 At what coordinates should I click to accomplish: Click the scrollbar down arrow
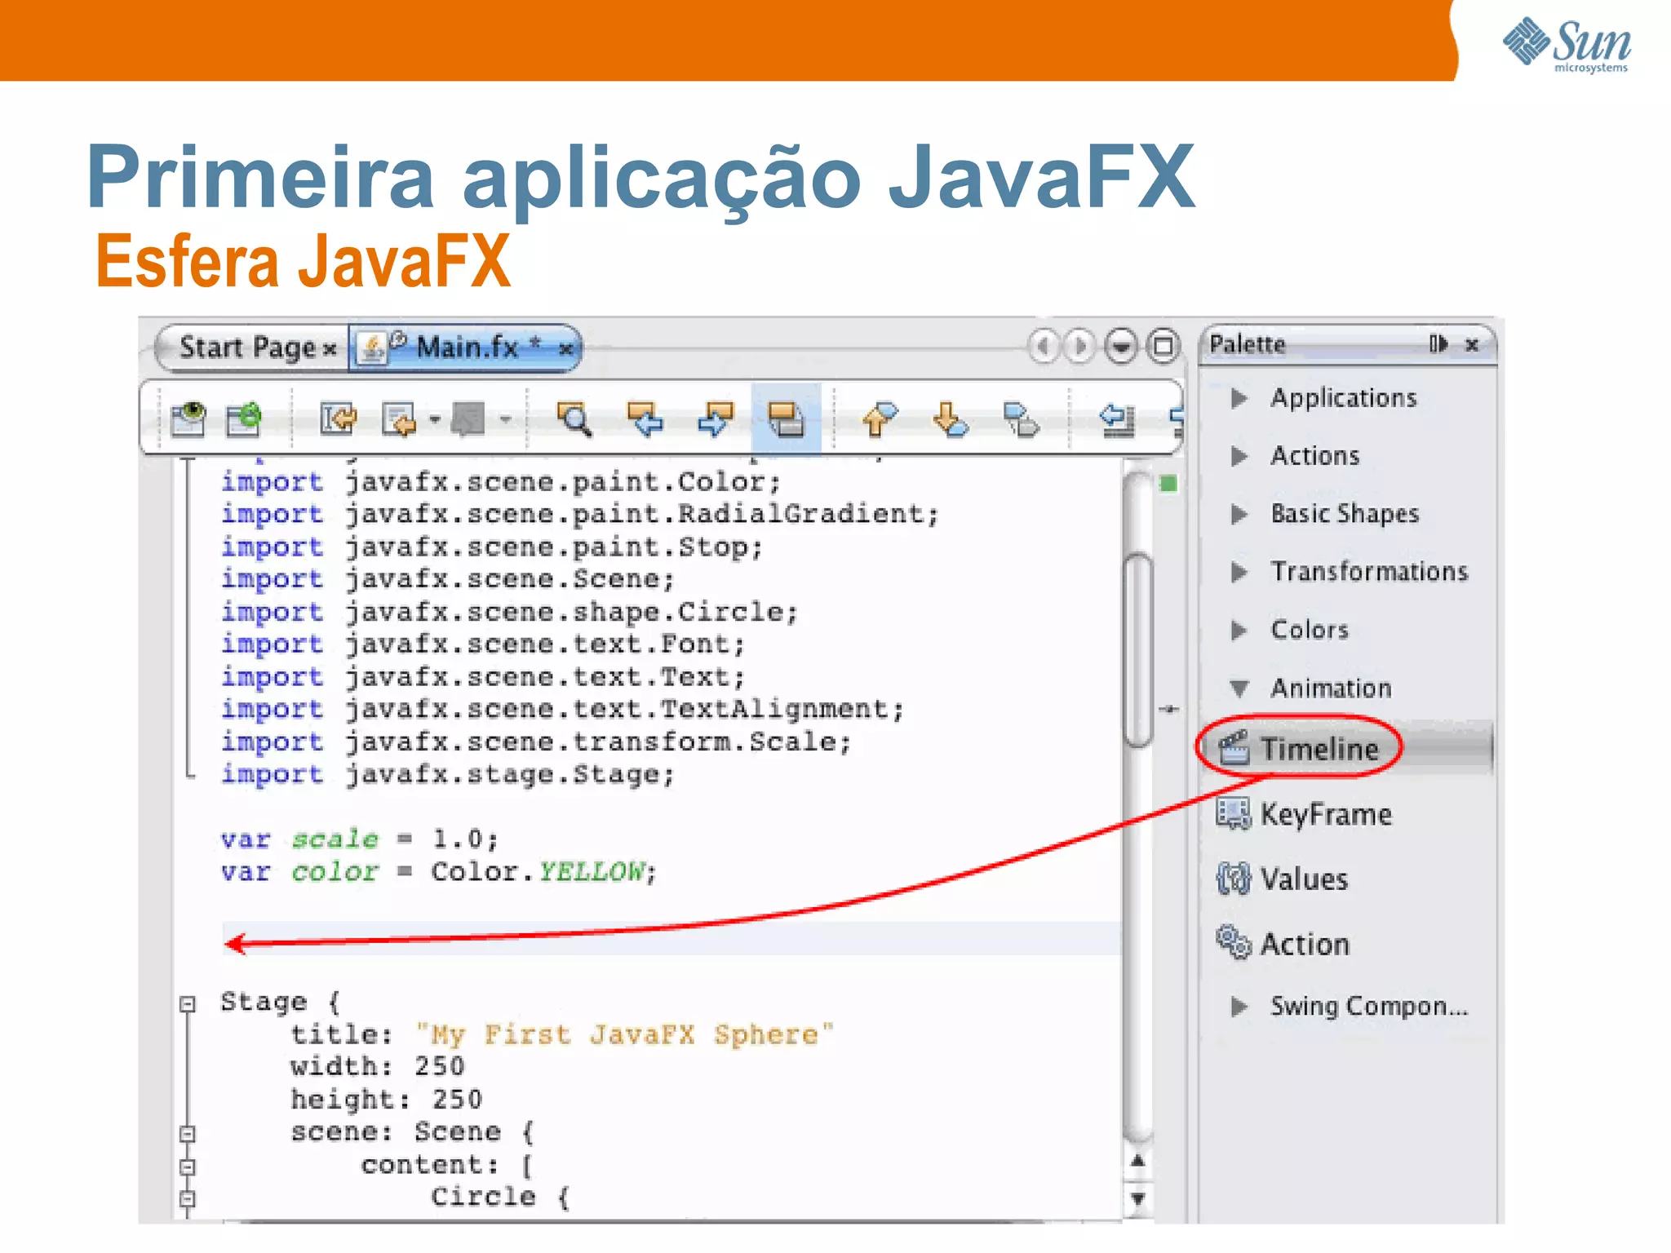click(x=1138, y=1199)
